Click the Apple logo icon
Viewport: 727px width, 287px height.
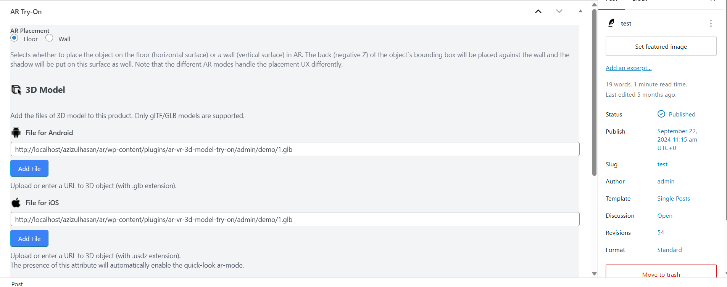click(x=16, y=202)
